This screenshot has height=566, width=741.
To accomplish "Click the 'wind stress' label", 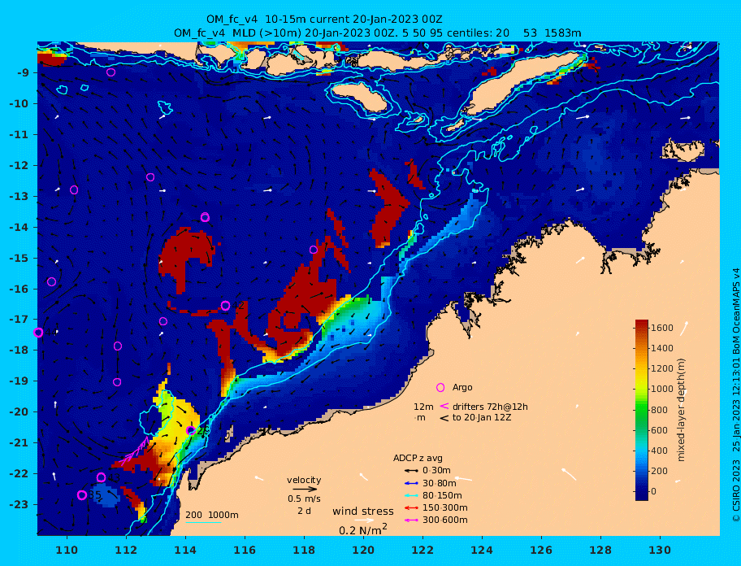I will 363,512.
